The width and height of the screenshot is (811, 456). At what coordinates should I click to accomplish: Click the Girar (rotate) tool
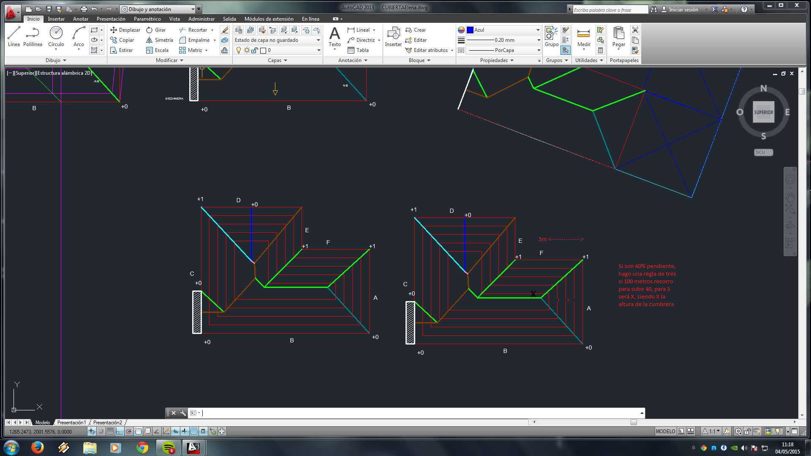click(x=156, y=30)
